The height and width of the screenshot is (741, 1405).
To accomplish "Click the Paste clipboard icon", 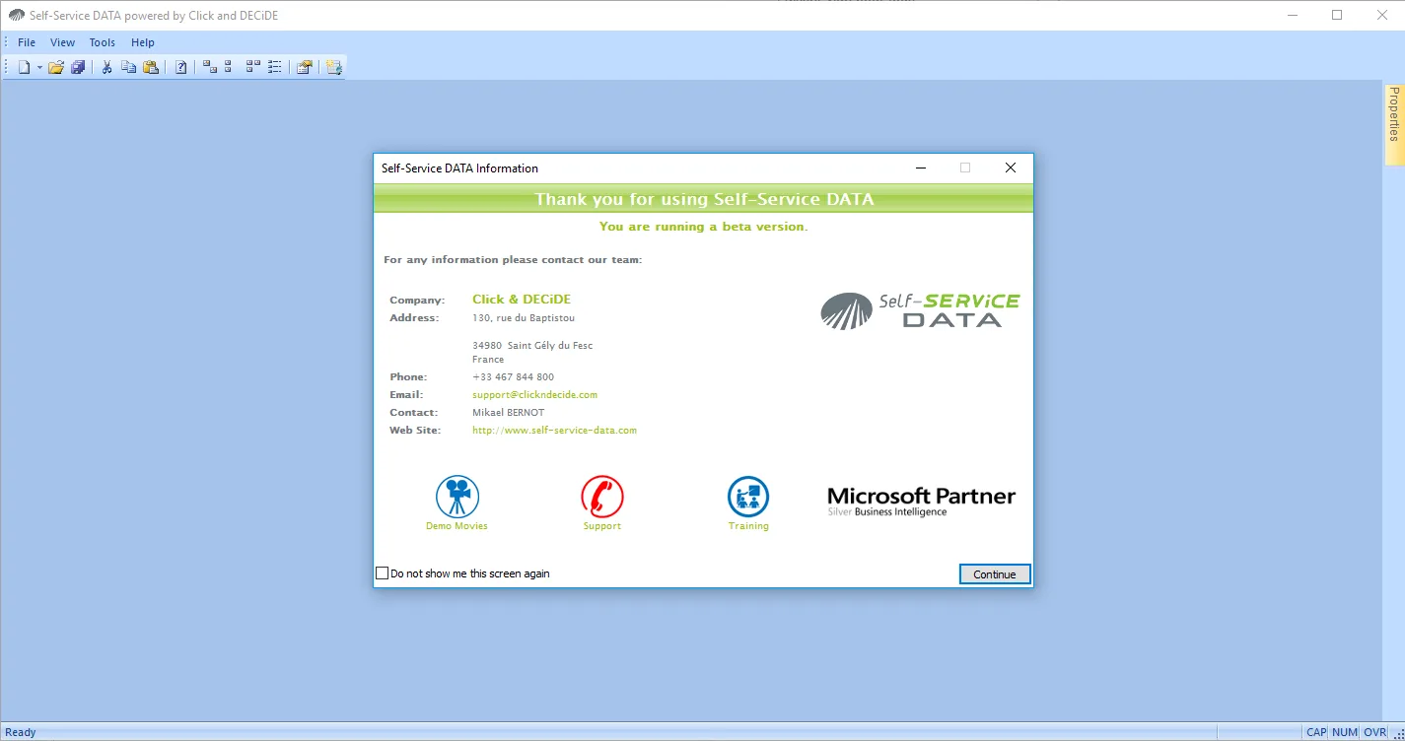I will click(151, 67).
